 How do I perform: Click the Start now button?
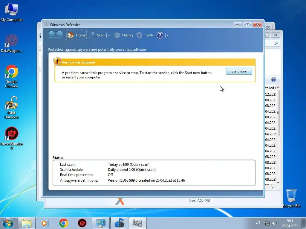tap(239, 71)
